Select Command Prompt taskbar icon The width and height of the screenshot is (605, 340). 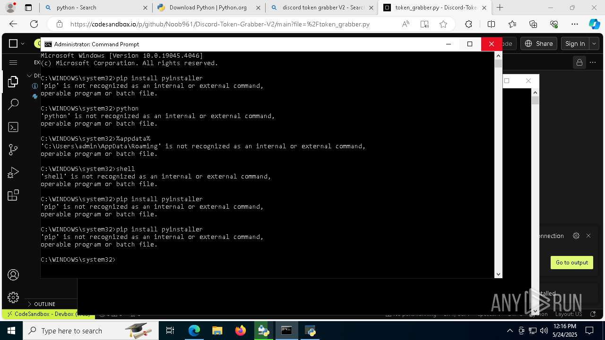[286, 331]
